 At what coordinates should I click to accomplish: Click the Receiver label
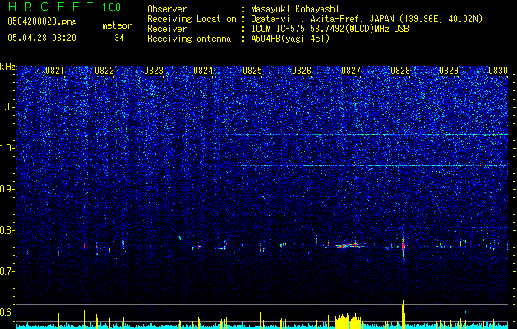167,29
